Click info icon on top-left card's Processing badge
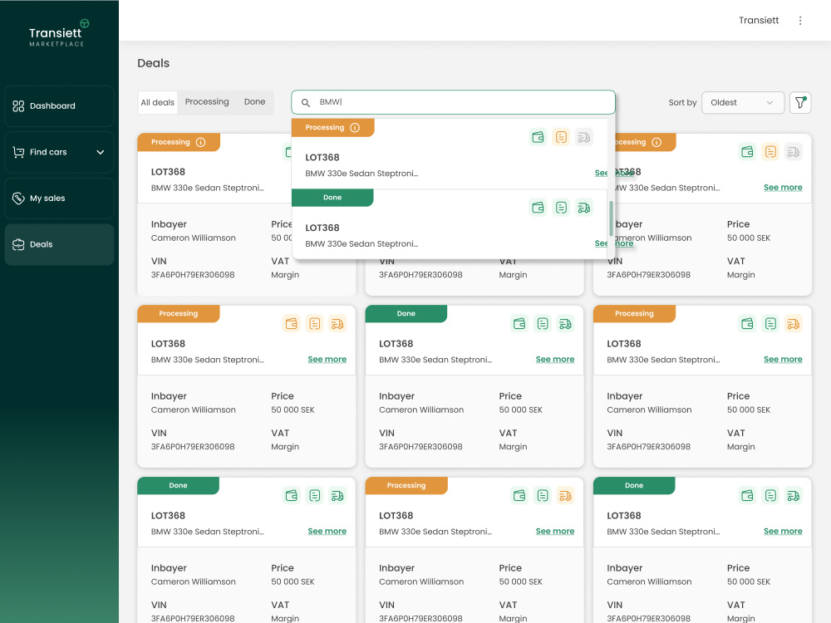 point(200,142)
